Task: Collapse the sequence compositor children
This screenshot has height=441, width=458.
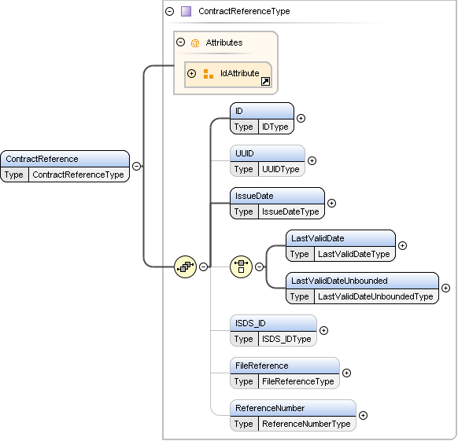Action: 203,266
